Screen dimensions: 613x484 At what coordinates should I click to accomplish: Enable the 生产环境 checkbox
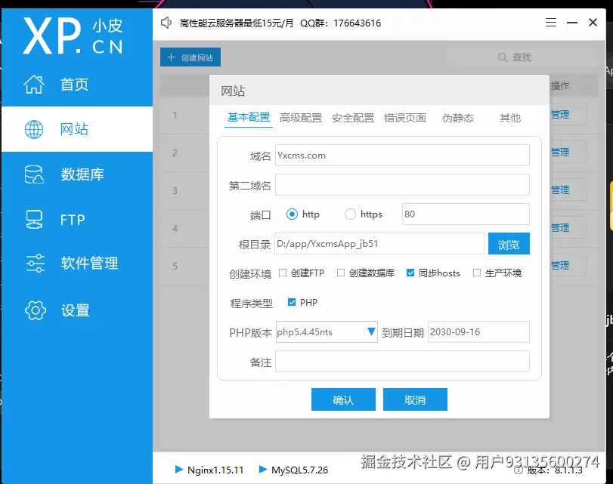[476, 273]
